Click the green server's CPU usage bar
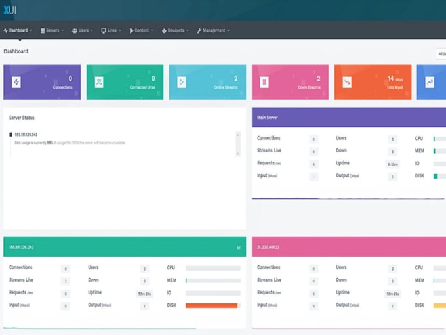 tap(213, 268)
